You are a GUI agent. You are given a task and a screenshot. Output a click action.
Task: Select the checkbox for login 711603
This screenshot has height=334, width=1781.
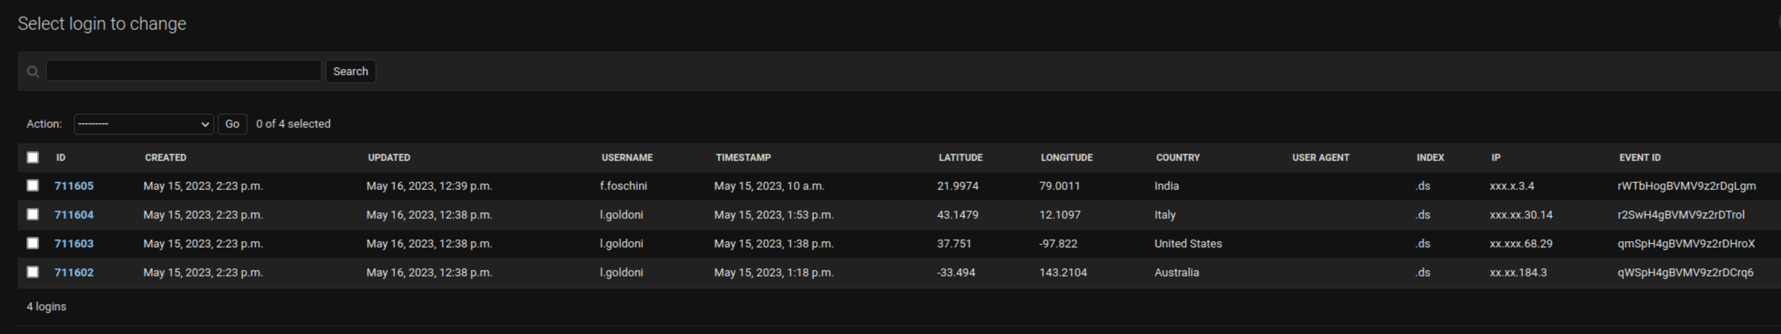tap(33, 244)
